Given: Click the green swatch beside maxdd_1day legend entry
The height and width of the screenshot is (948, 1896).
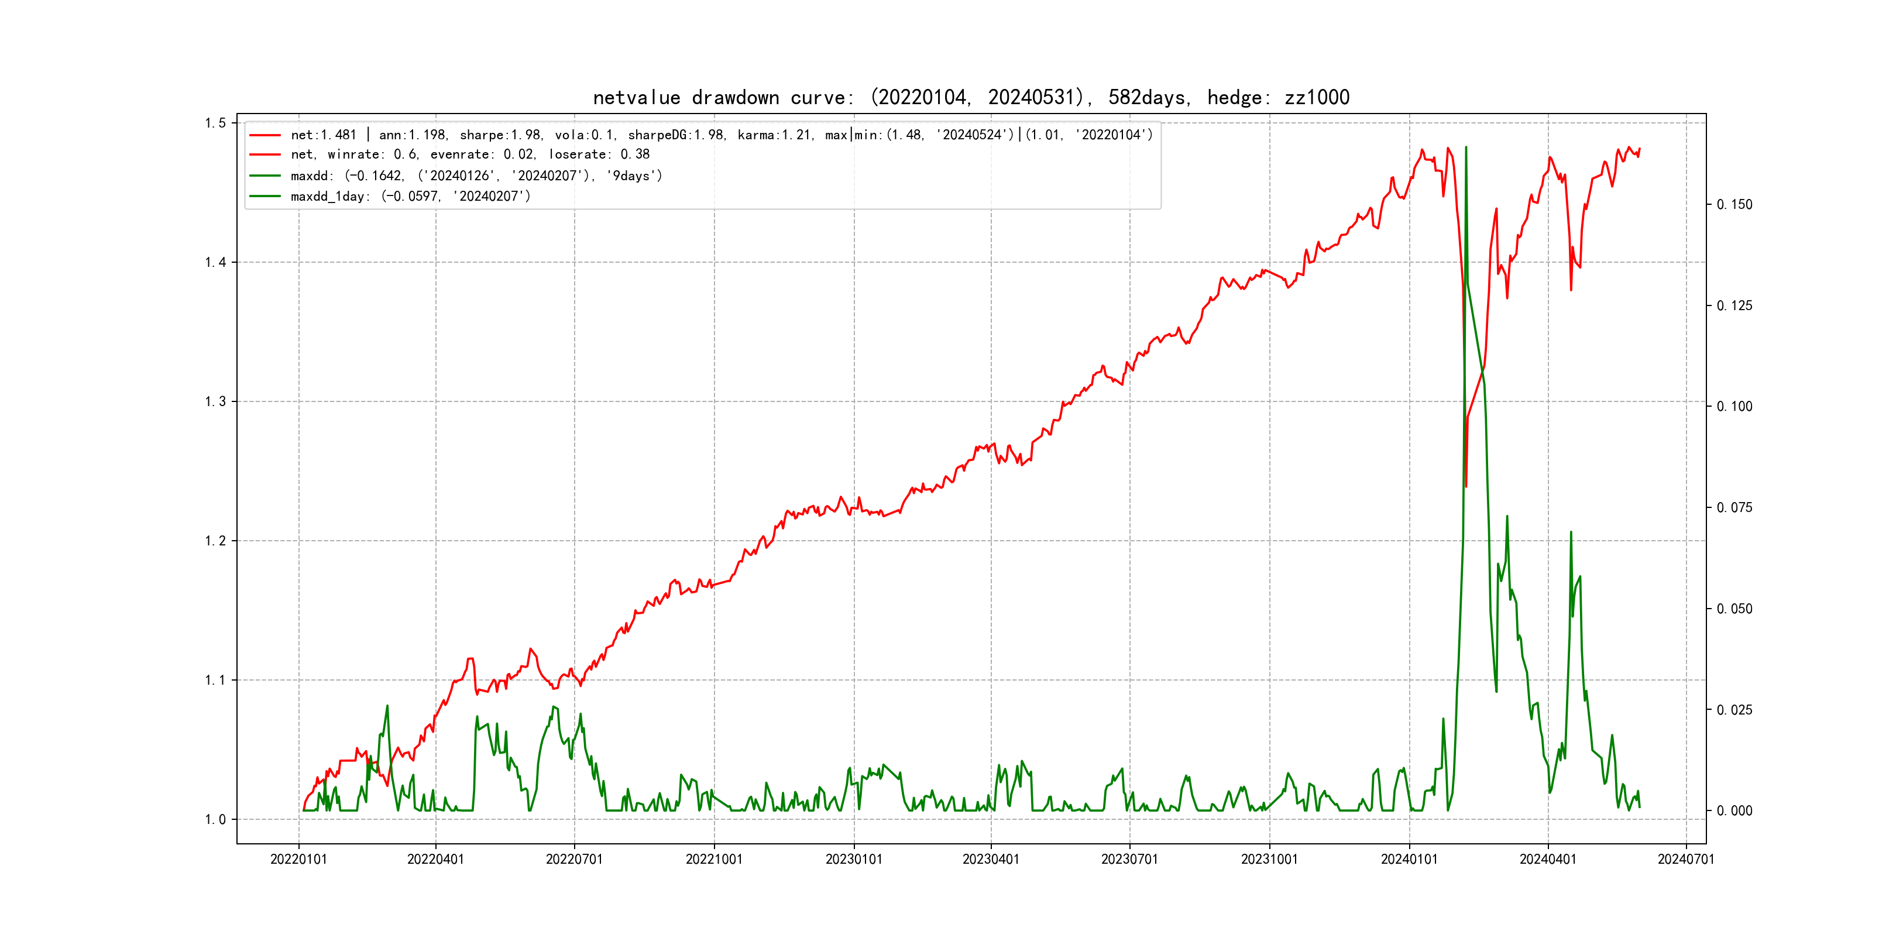Looking at the screenshot, I should [x=265, y=197].
